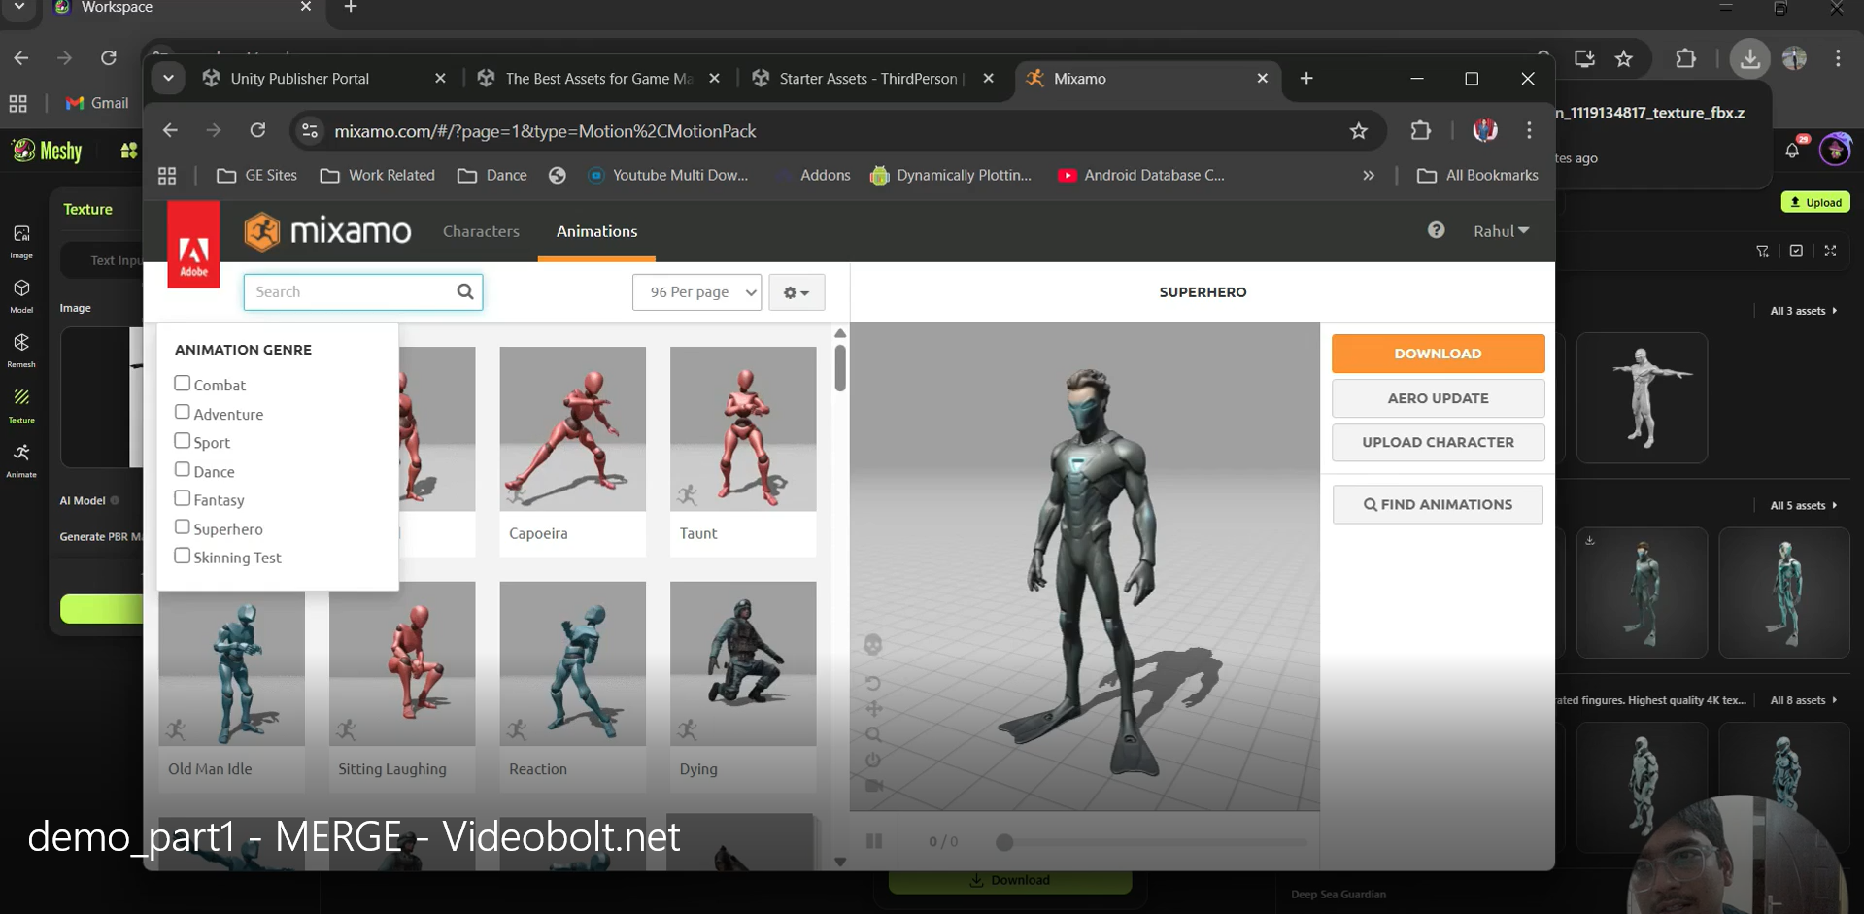Reload the Mixamo page
Image resolution: width=1864 pixels, height=914 pixels.
[x=257, y=131]
